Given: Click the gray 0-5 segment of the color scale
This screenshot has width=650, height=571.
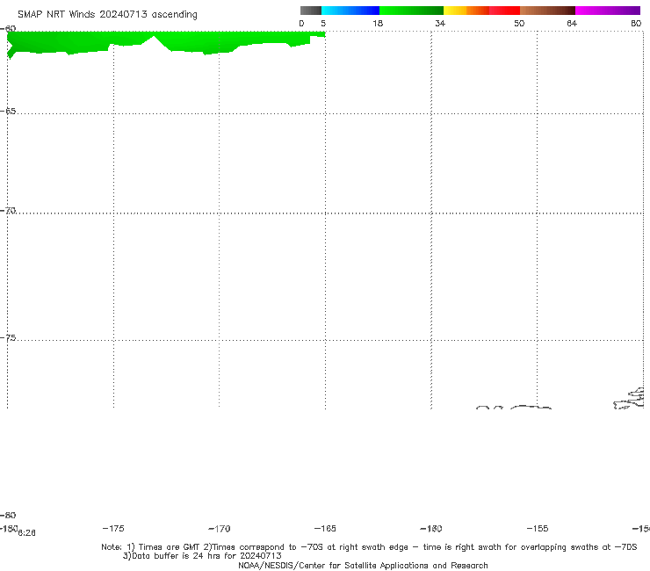Looking at the screenshot, I should pos(310,11).
